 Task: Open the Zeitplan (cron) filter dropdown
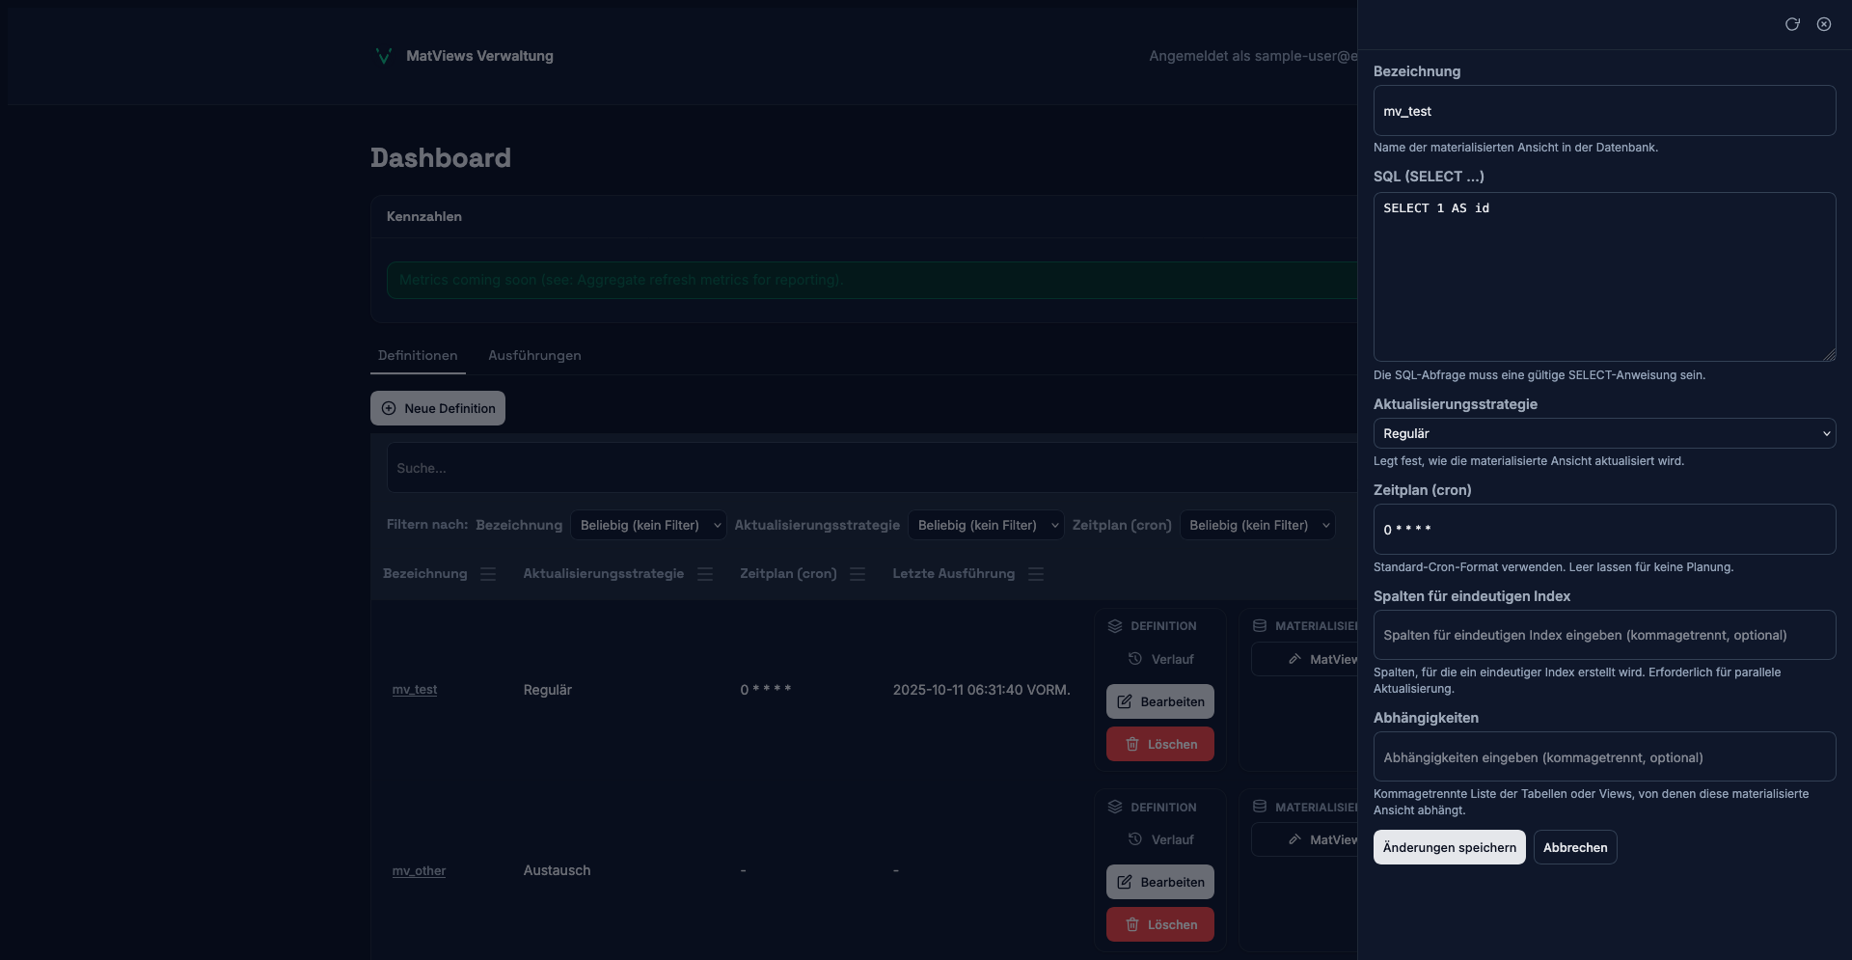tap(1257, 525)
